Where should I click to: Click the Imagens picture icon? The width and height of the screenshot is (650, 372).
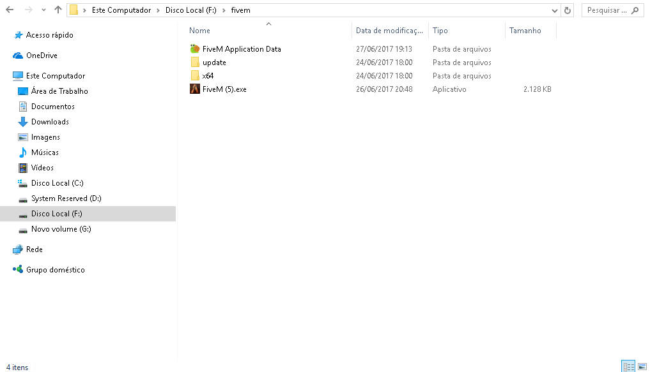[23, 137]
